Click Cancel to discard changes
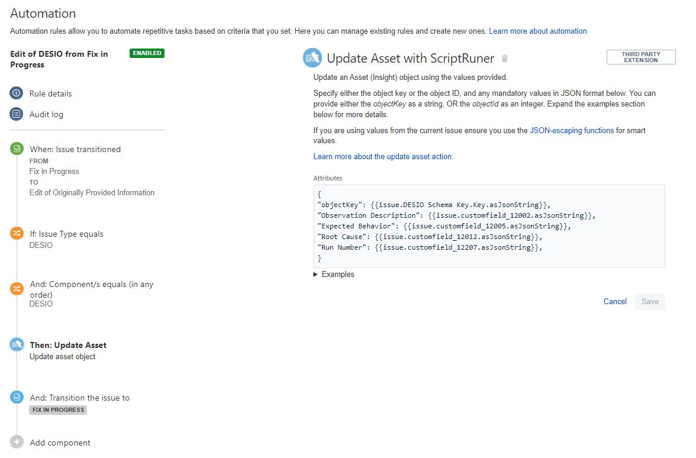The width and height of the screenshot is (696, 458). pos(615,302)
